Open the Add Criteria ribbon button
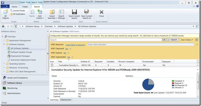Screen dimensions: 201x106 click(40, 14)
